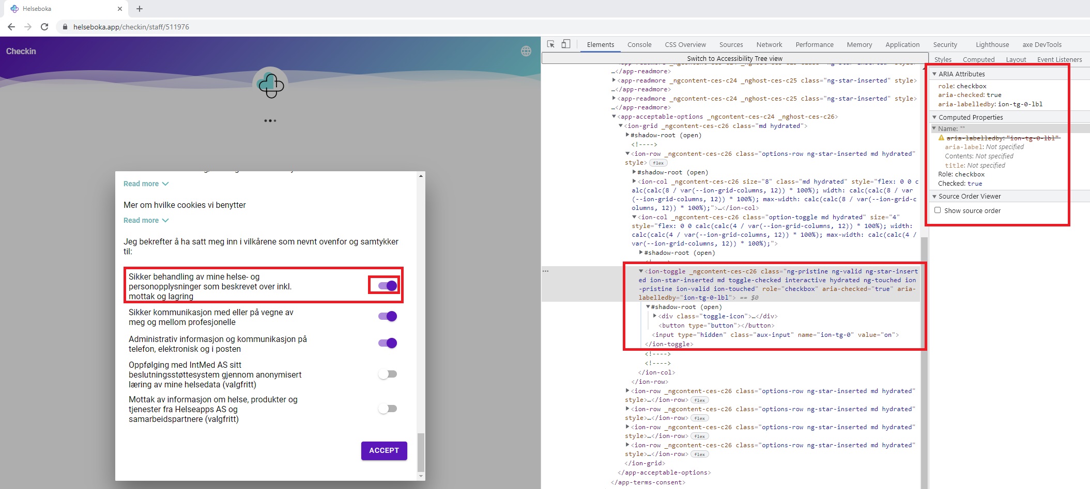Viewport: 1090px width, 489px height.
Task: Click the Mer om hvilke cookies heading
Action: tap(185, 205)
